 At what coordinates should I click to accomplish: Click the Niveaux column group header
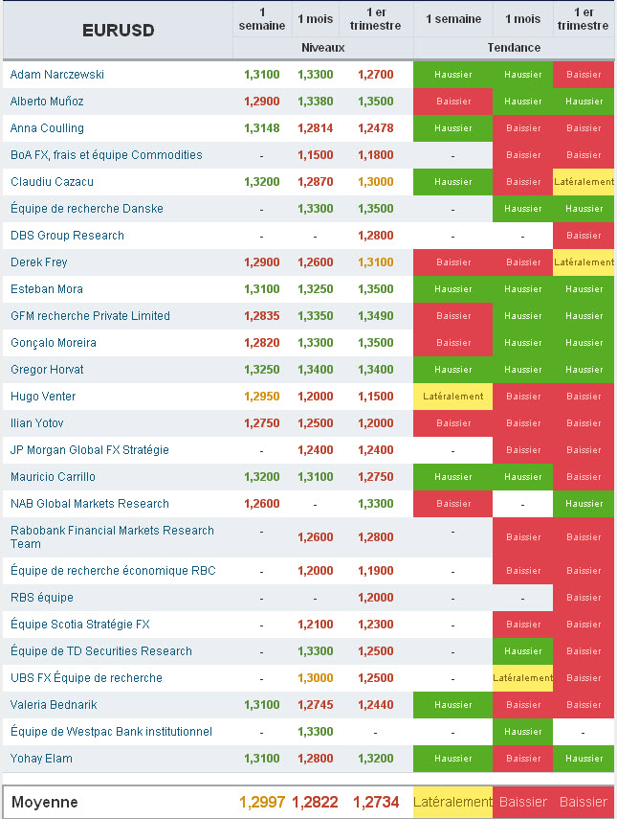click(322, 48)
